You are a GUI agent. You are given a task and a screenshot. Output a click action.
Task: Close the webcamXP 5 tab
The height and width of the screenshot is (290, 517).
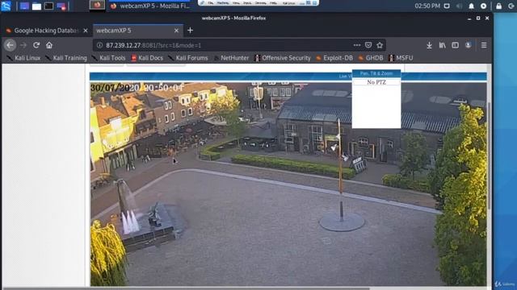(x=176, y=31)
